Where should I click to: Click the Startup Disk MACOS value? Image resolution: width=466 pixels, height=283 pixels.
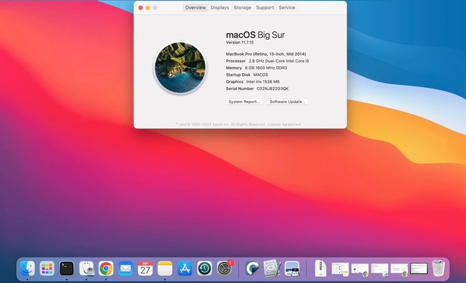(x=260, y=75)
